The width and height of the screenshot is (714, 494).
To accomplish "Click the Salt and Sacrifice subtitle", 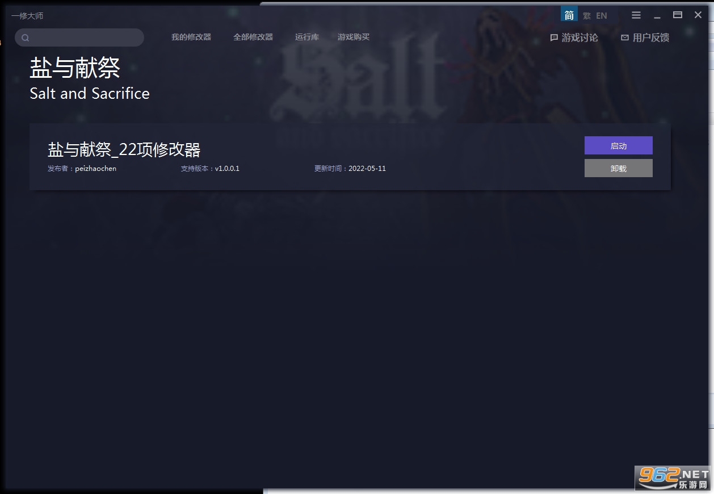I will click(90, 93).
